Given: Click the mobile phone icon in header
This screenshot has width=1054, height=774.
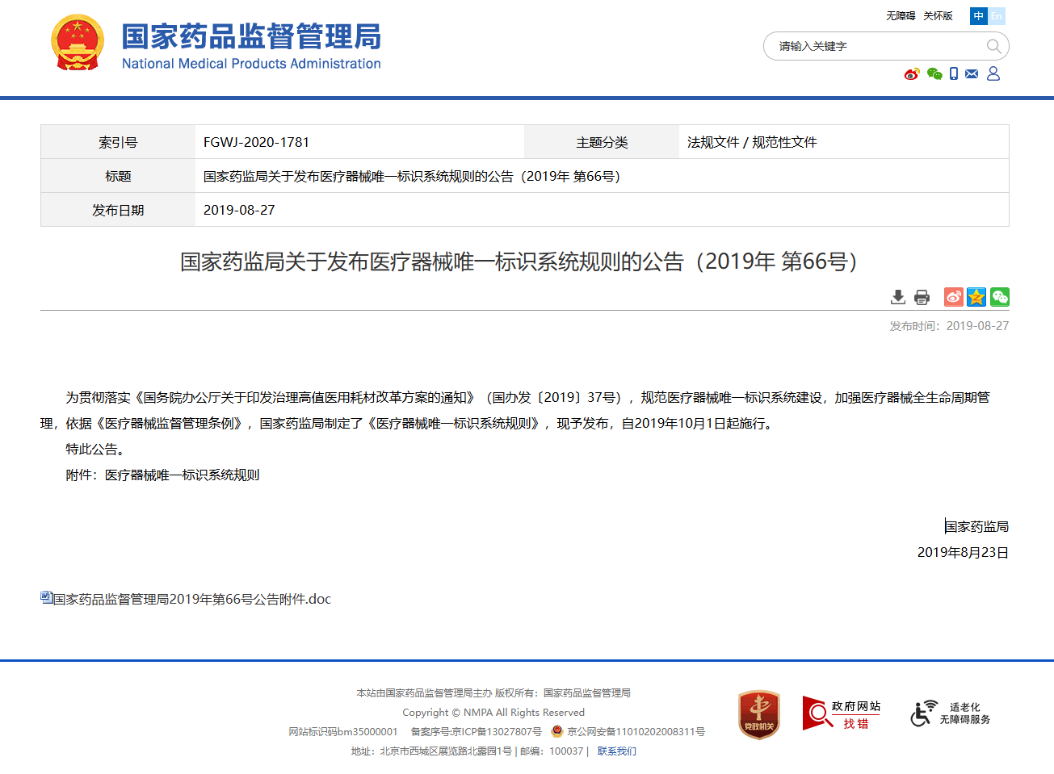Looking at the screenshot, I should coord(954,74).
